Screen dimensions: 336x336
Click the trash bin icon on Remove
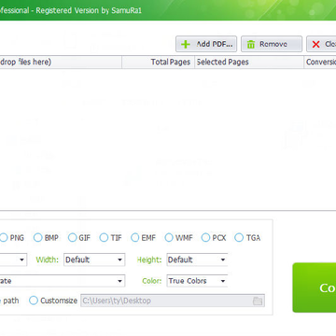(x=251, y=45)
